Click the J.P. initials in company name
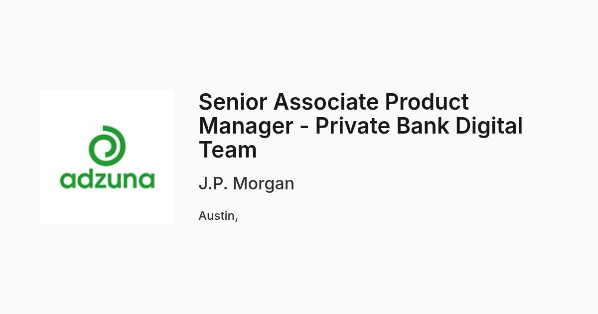 [213, 183]
